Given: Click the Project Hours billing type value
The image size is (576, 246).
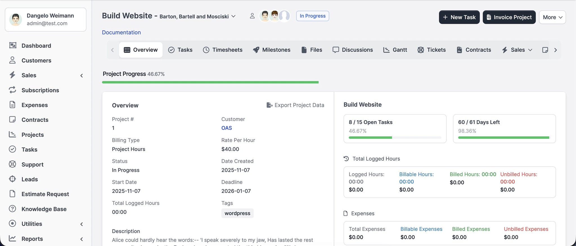Looking at the screenshot, I should click(129, 149).
